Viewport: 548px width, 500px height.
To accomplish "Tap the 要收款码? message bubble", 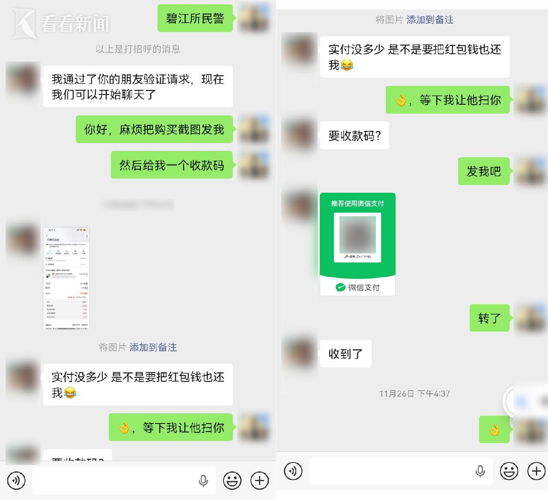I will pyautogui.click(x=354, y=135).
